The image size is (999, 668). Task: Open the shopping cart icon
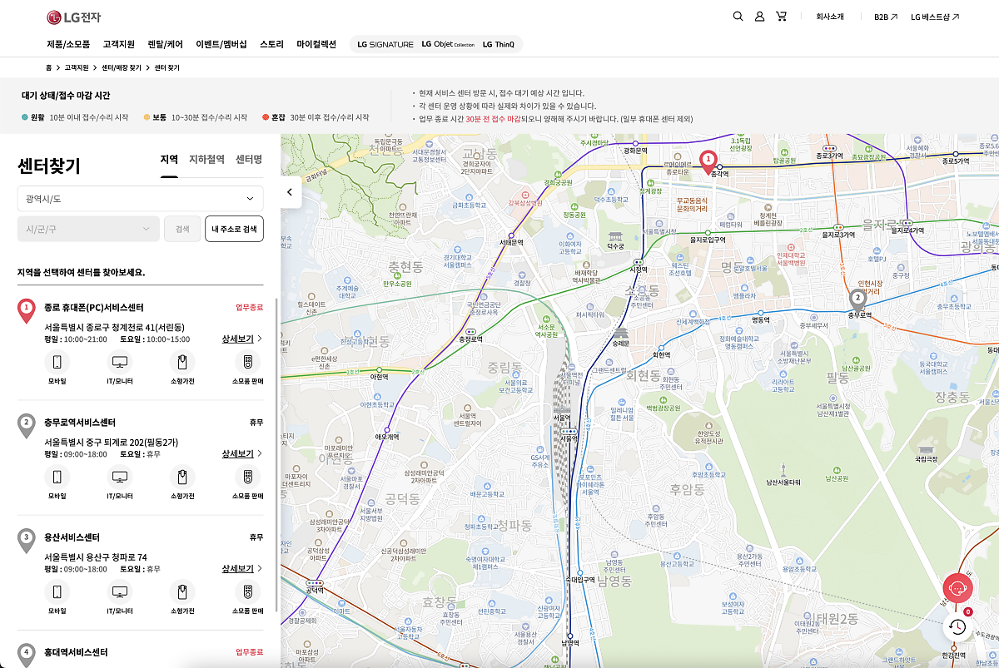coord(781,16)
